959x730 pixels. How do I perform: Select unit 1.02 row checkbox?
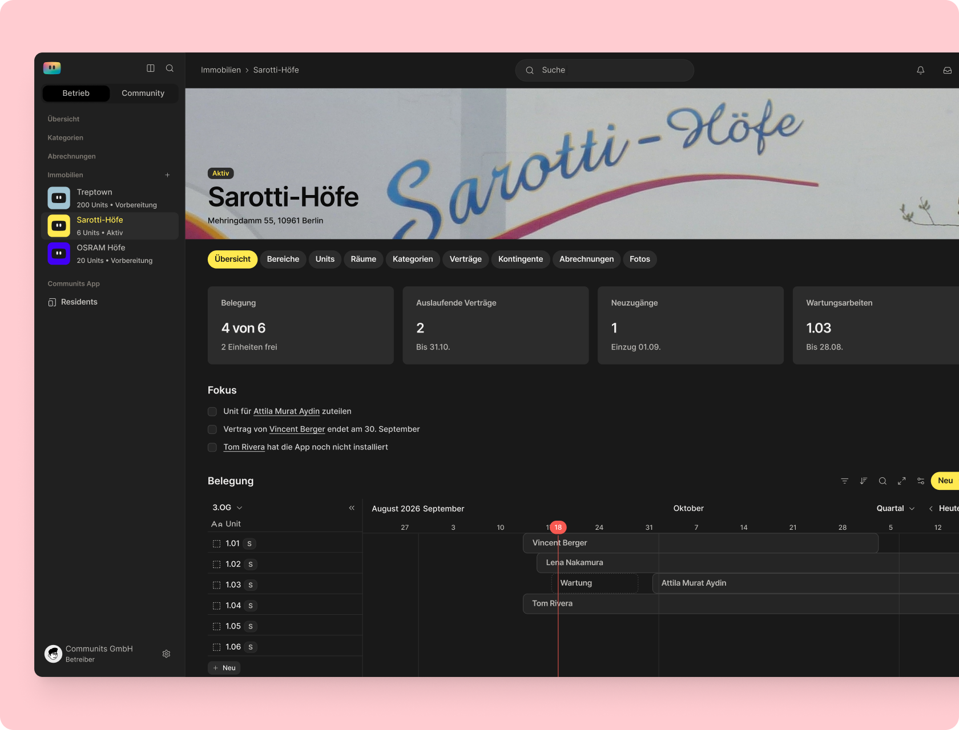(x=217, y=564)
